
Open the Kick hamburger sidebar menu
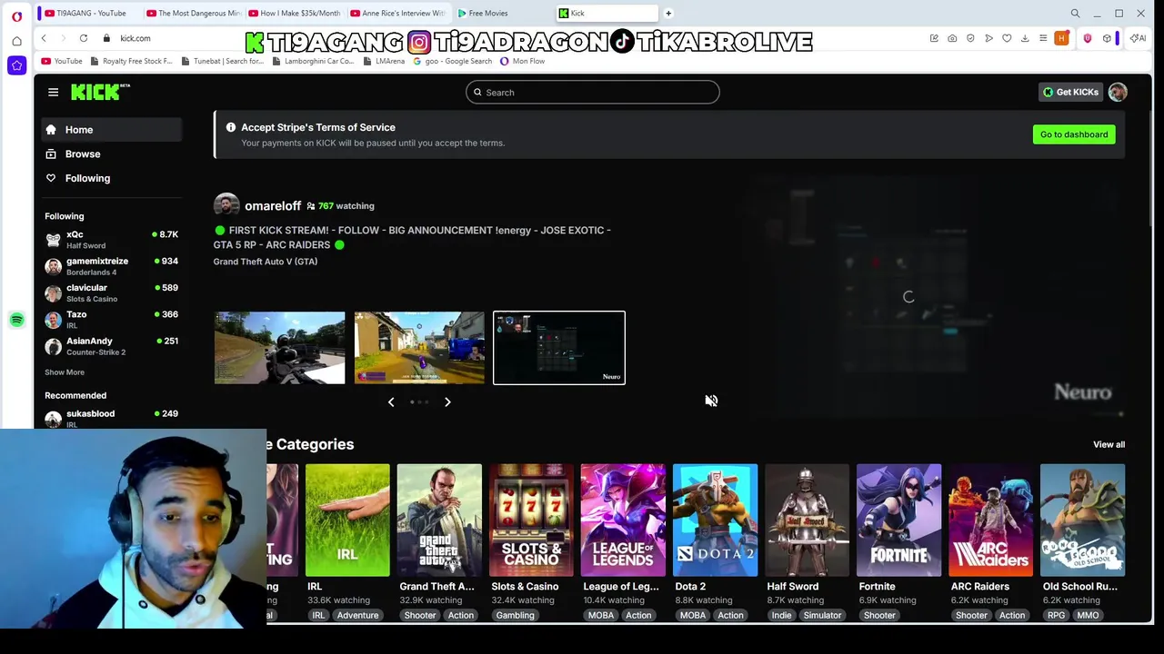tap(53, 92)
